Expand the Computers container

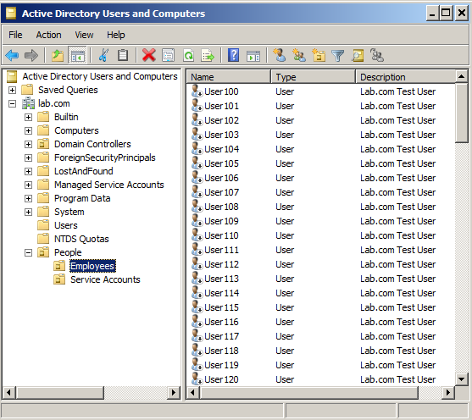click(x=28, y=130)
